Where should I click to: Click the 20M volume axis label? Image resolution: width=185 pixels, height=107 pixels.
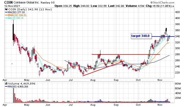178,98
